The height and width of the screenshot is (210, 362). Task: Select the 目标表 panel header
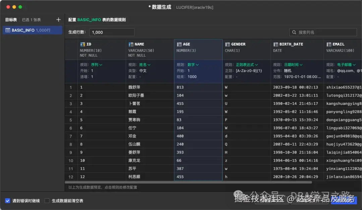[11, 19]
